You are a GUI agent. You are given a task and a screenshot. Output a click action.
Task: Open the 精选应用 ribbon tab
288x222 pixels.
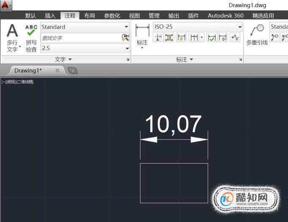(x=263, y=16)
